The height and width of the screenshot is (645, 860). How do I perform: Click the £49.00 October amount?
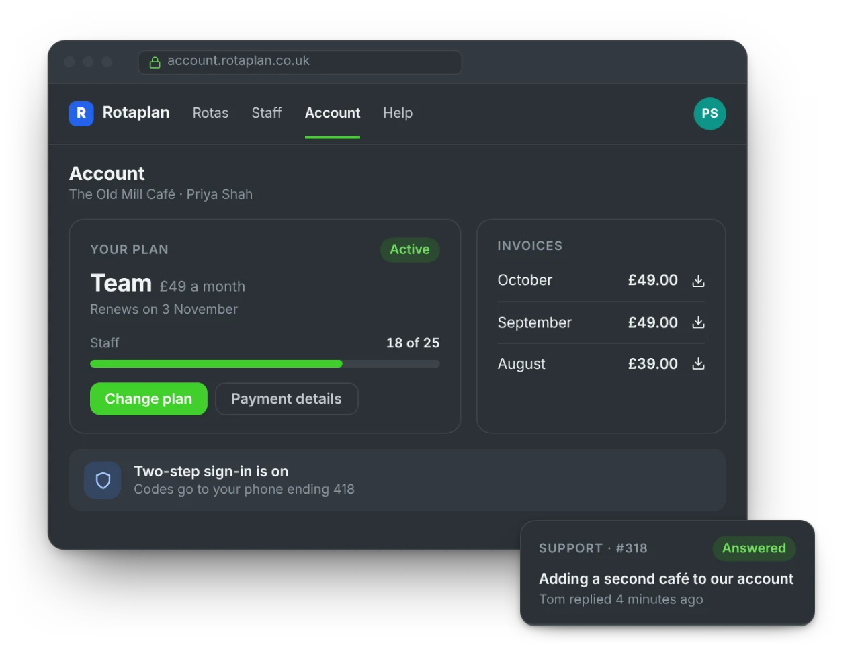[652, 280]
